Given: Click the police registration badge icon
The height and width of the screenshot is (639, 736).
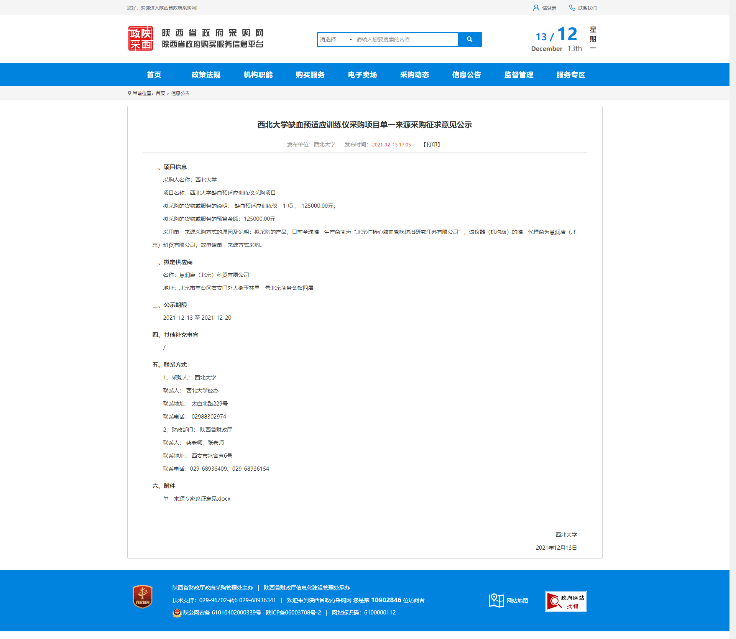Looking at the screenshot, I should click(177, 613).
